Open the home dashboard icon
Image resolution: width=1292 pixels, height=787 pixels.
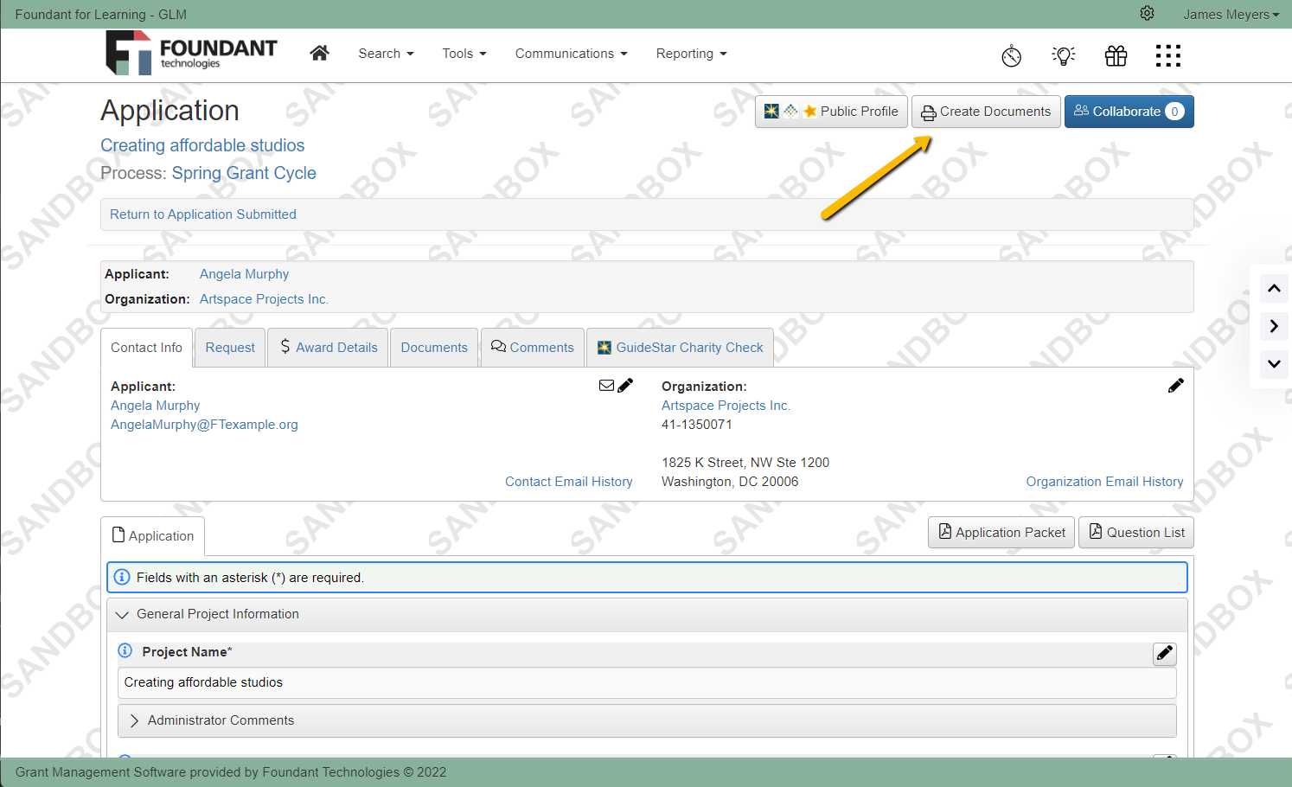tap(319, 53)
